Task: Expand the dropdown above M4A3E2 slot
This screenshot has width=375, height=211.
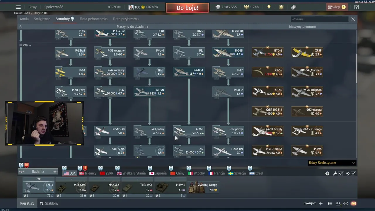Action: [104, 179]
